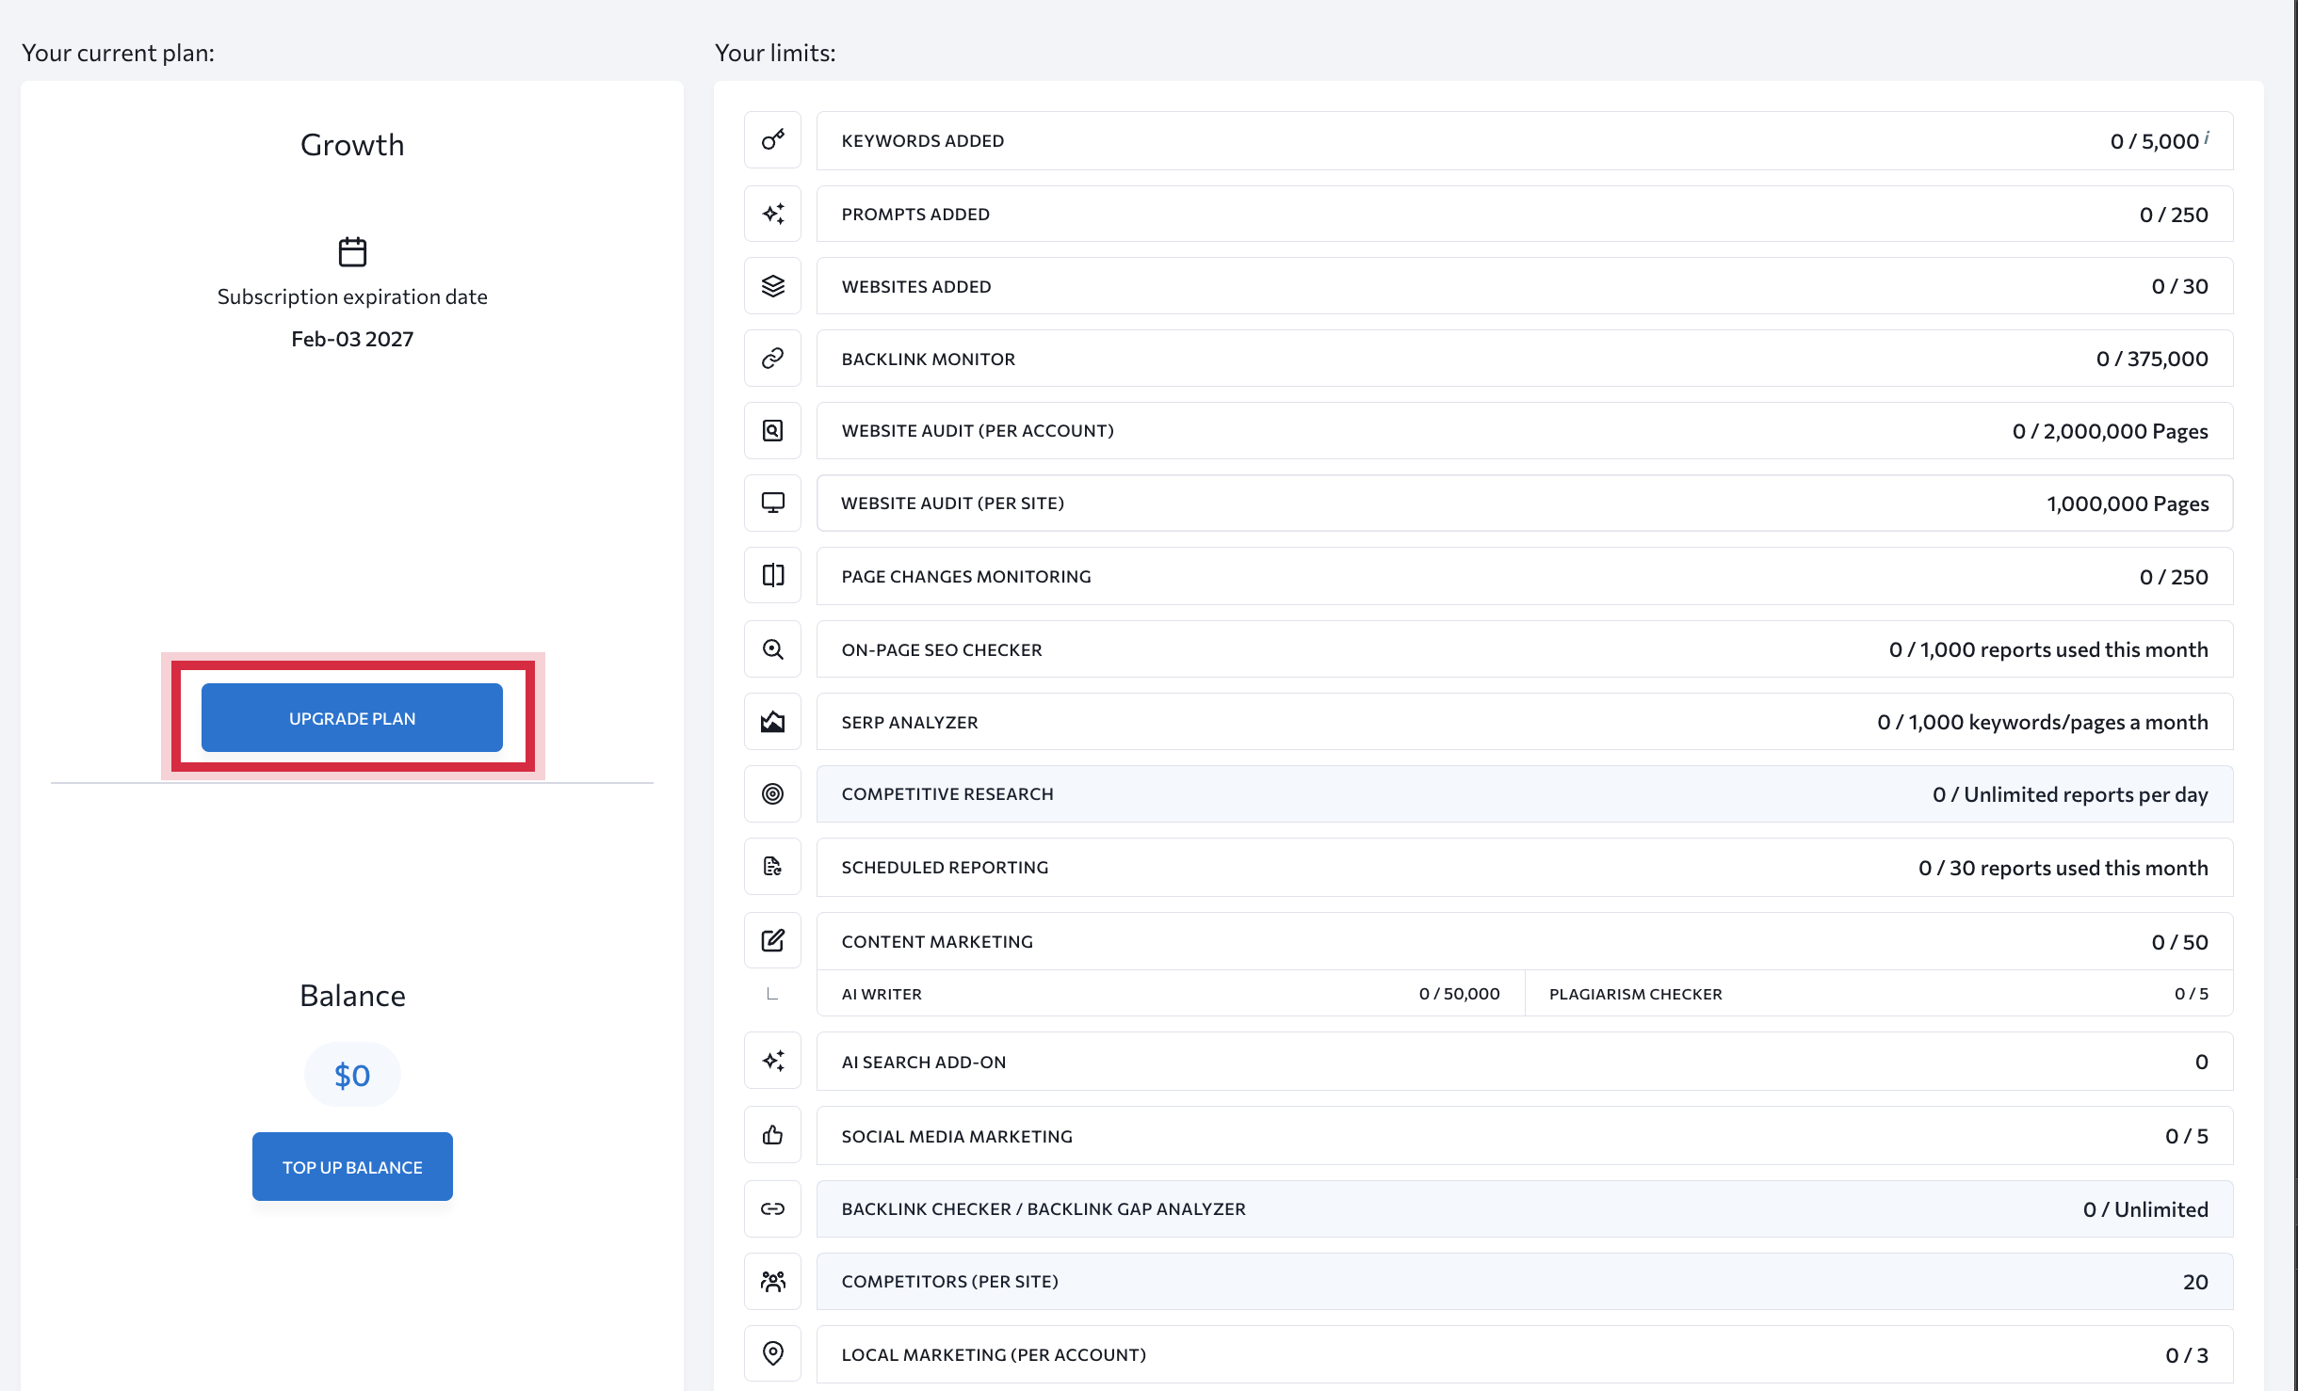Click the key icon beside Keywords Added

pos(772,140)
